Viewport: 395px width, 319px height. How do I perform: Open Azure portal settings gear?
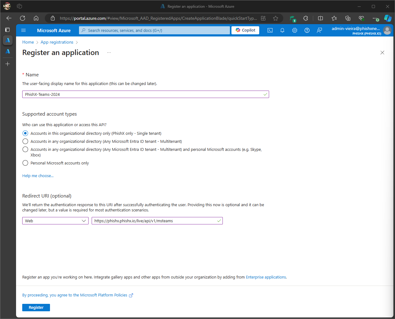point(295,30)
